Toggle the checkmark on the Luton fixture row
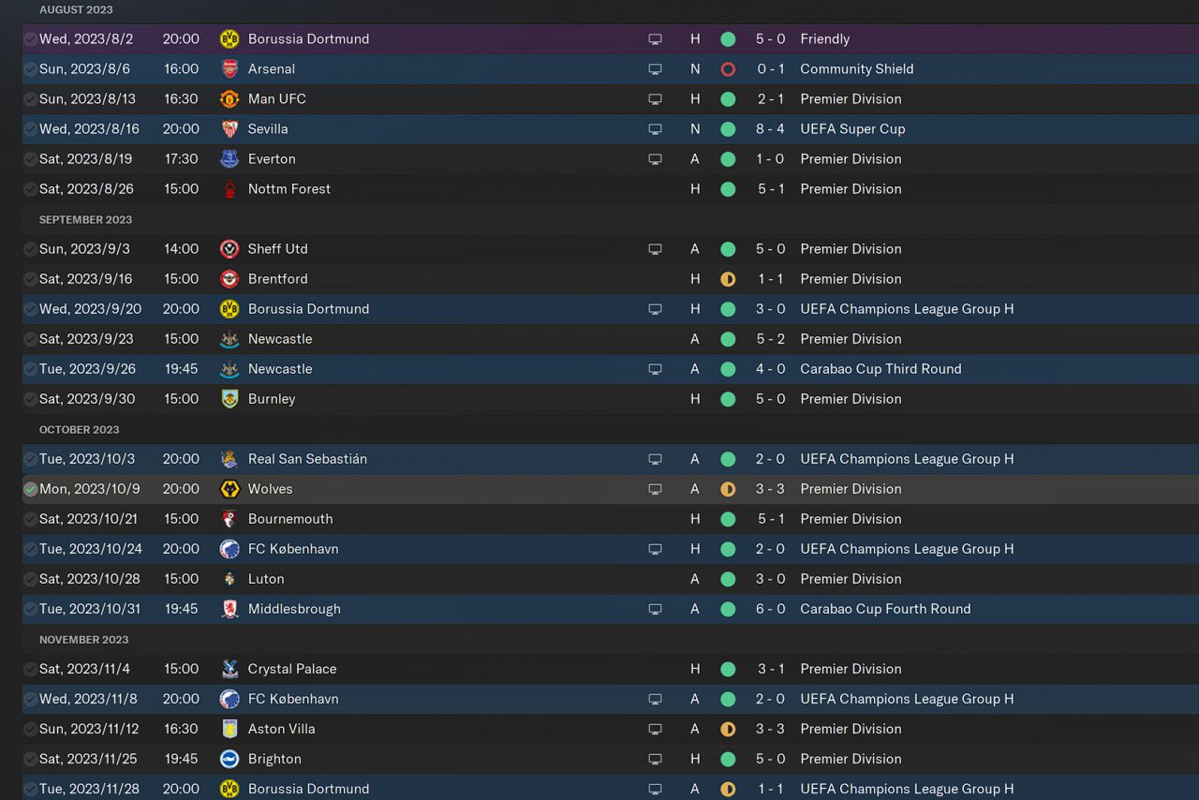The height and width of the screenshot is (800, 1199). click(31, 579)
